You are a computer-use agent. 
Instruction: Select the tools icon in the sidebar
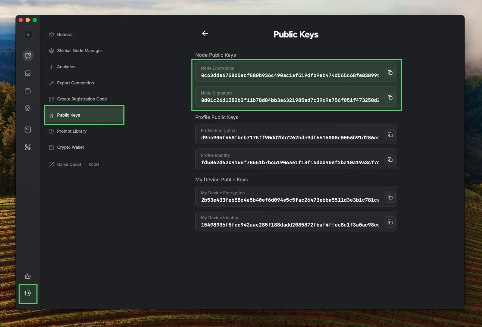point(28,147)
